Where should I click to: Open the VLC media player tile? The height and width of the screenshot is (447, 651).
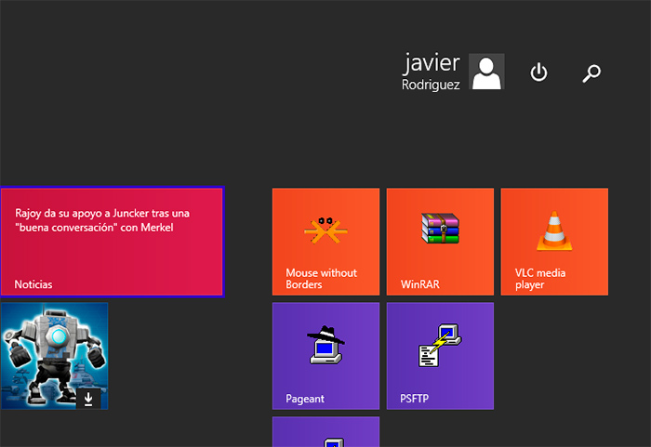pyautogui.click(x=554, y=242)
